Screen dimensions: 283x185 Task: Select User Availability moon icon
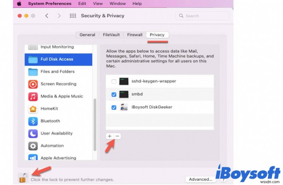(x=33, y=134)
